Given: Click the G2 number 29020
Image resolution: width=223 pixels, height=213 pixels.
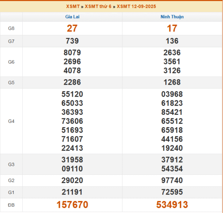Looking at the screenshot, I should point(72,180).
